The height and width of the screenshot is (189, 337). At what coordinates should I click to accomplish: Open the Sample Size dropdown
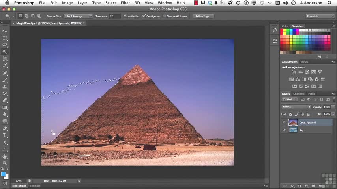click(78, 16)
